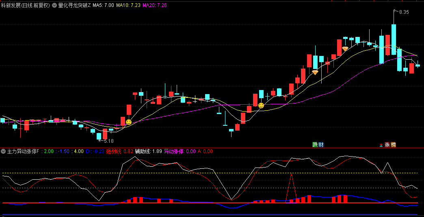Viewport: 424px width, 217px height.
Task: Click the upper diamond signal marker
Action: [x=345, y=49]
